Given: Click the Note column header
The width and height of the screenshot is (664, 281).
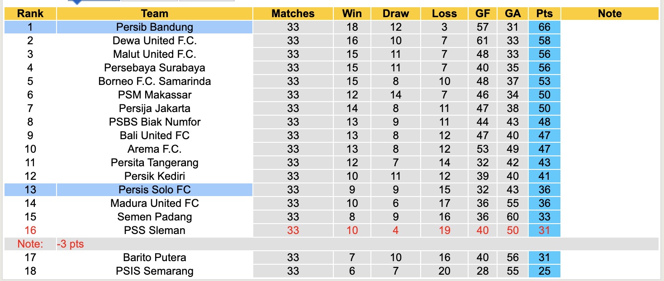Looking at the screenshot, I should (x=609, y=14).
